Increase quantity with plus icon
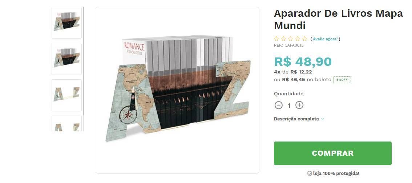This screenshot has width=412, height=183. [299, 105]
